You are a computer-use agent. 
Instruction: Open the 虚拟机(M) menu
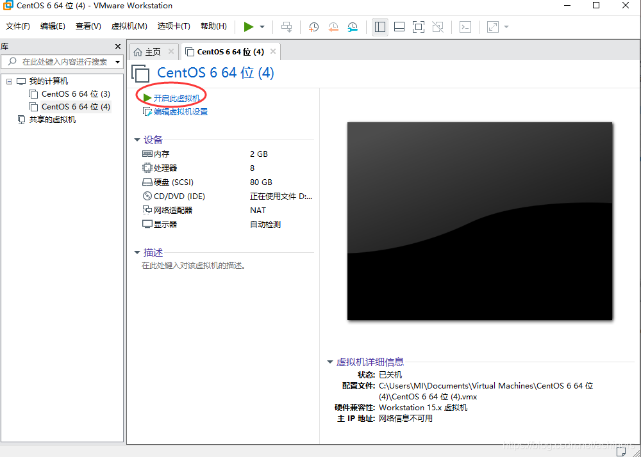(129, 26)
